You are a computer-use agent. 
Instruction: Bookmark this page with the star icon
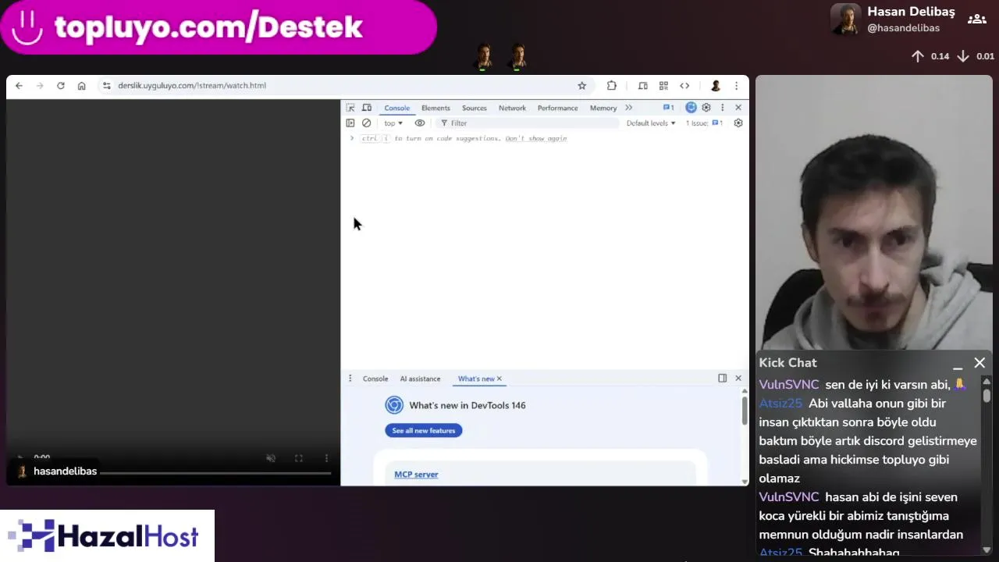point(581,86)
